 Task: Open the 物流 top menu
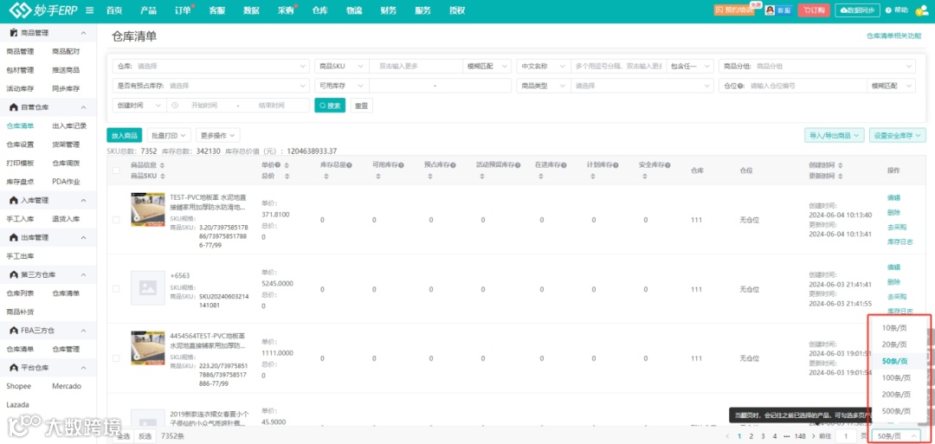click(354, 10)
